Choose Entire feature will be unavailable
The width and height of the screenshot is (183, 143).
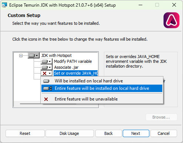102,99
